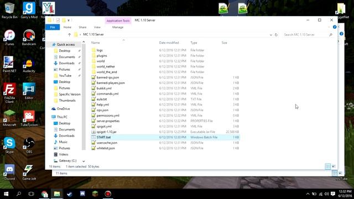Viewport: 354px width, 199px height.
Task: Click Explorer help question mark icon
Action: pyautogui.click(x=335, y=27)
